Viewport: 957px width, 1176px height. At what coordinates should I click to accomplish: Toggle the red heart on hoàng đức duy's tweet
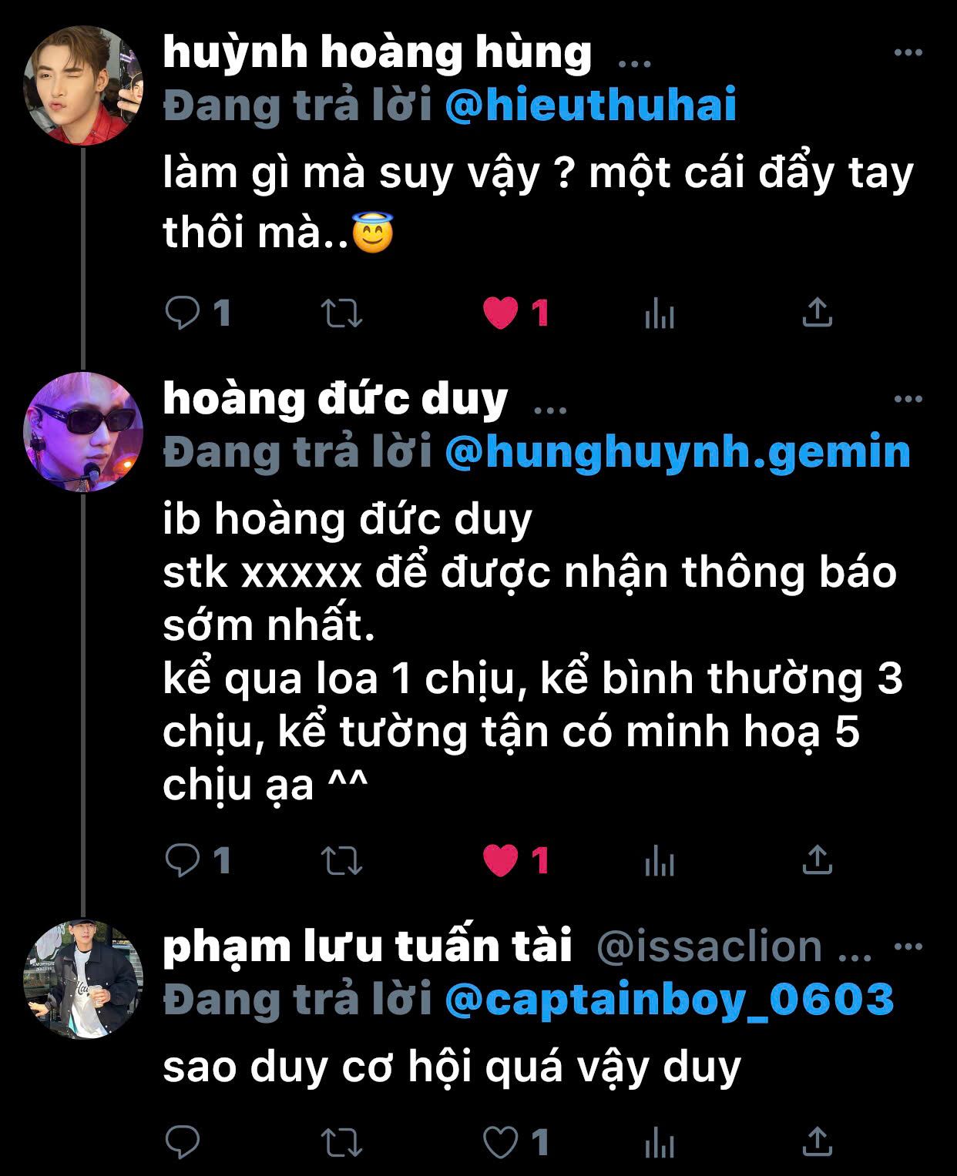coord(501,860)
